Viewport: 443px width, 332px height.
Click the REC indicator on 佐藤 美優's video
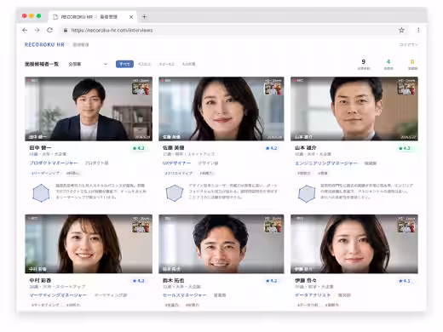[166, 81]
